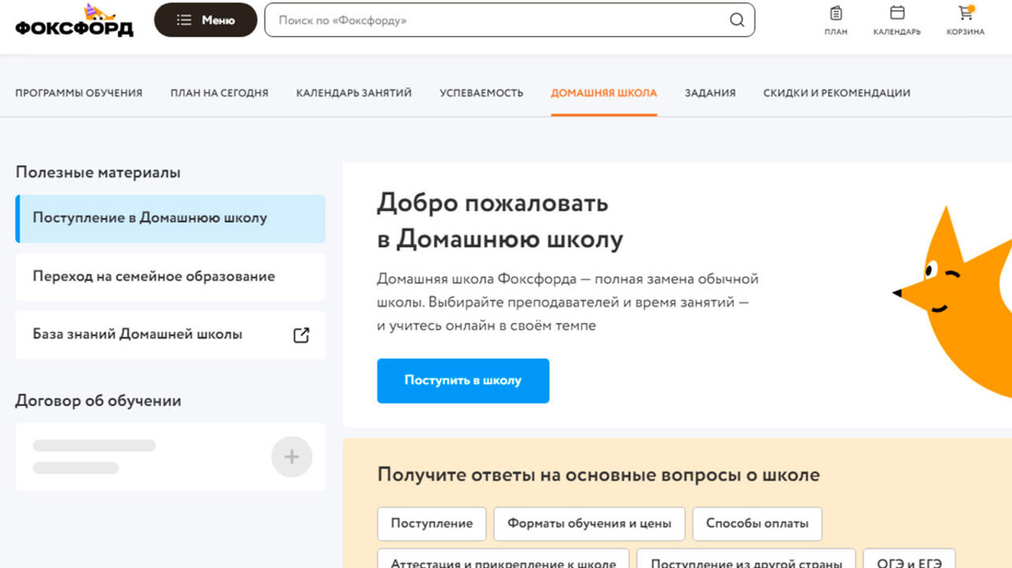
Task: Click the plus icon under Договор об обучении
Action: tap(291, 457)
